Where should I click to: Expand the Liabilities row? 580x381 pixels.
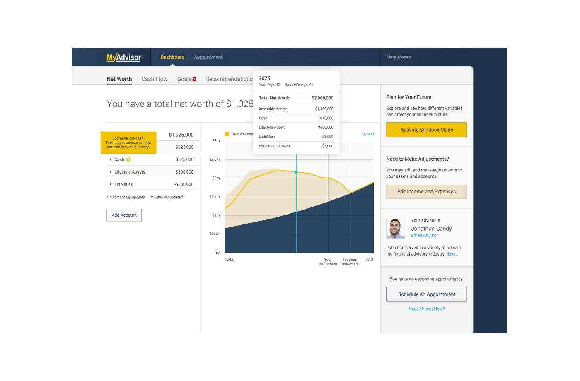click(x=111, y=184)
